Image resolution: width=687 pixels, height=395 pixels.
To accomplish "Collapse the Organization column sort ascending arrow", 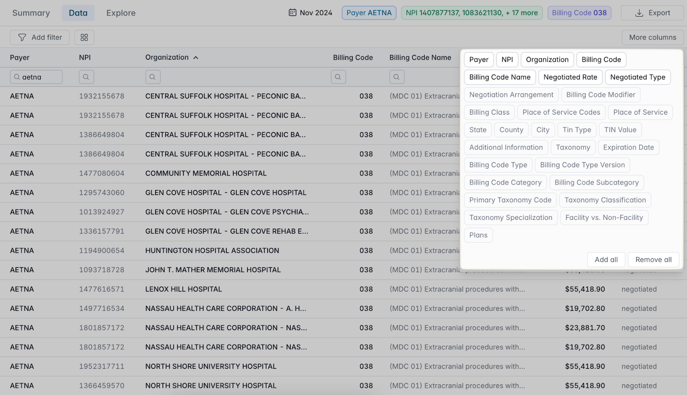I will [196, 57].
